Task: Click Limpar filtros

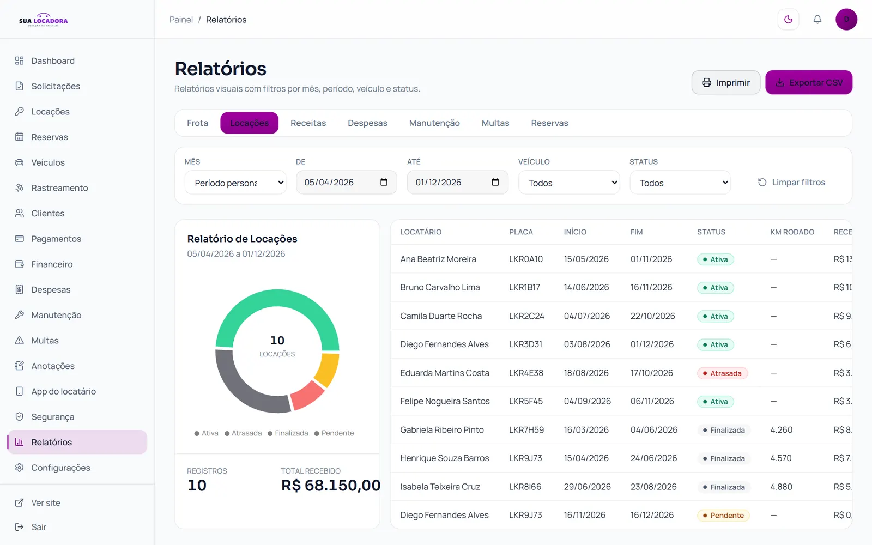Action: [x=791, y=183]
